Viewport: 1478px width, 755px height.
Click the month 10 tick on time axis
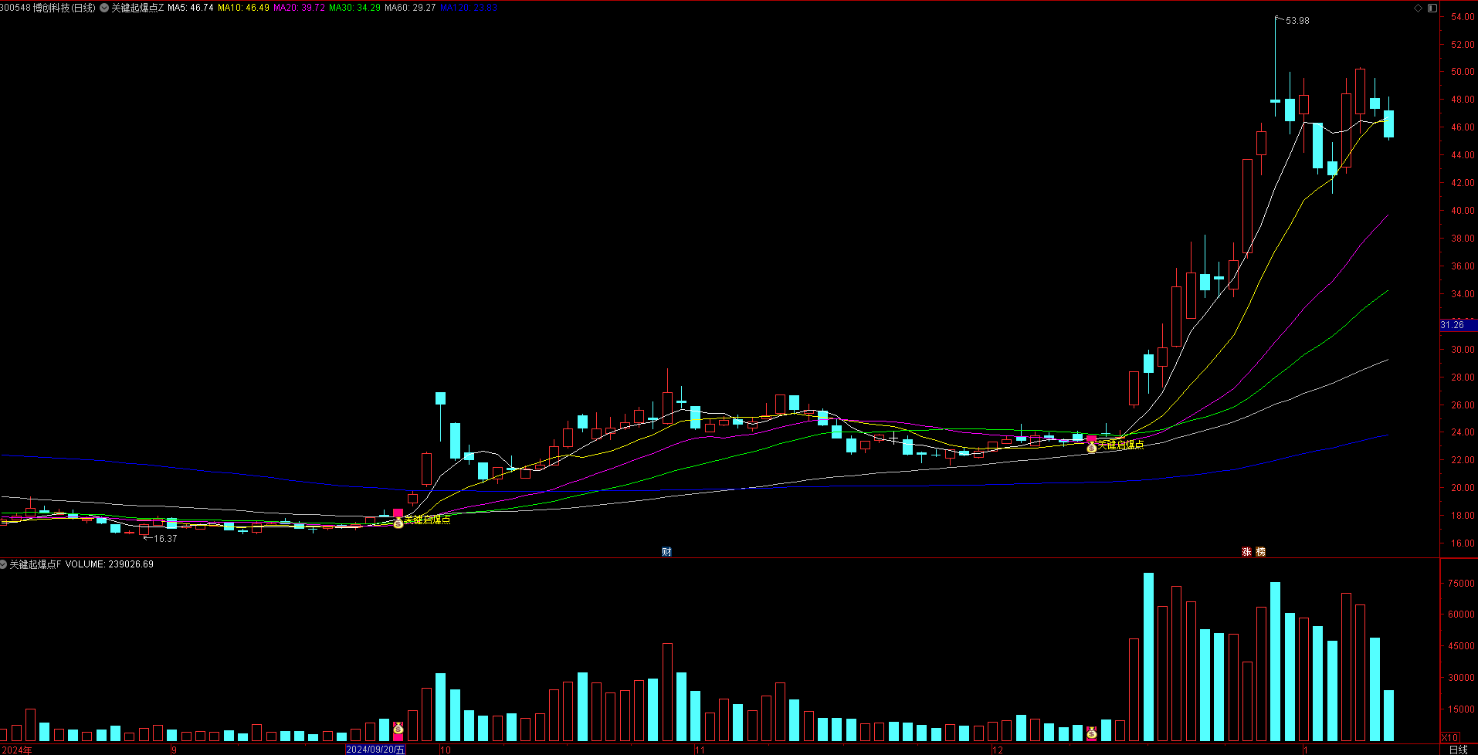tap(446, 750)
